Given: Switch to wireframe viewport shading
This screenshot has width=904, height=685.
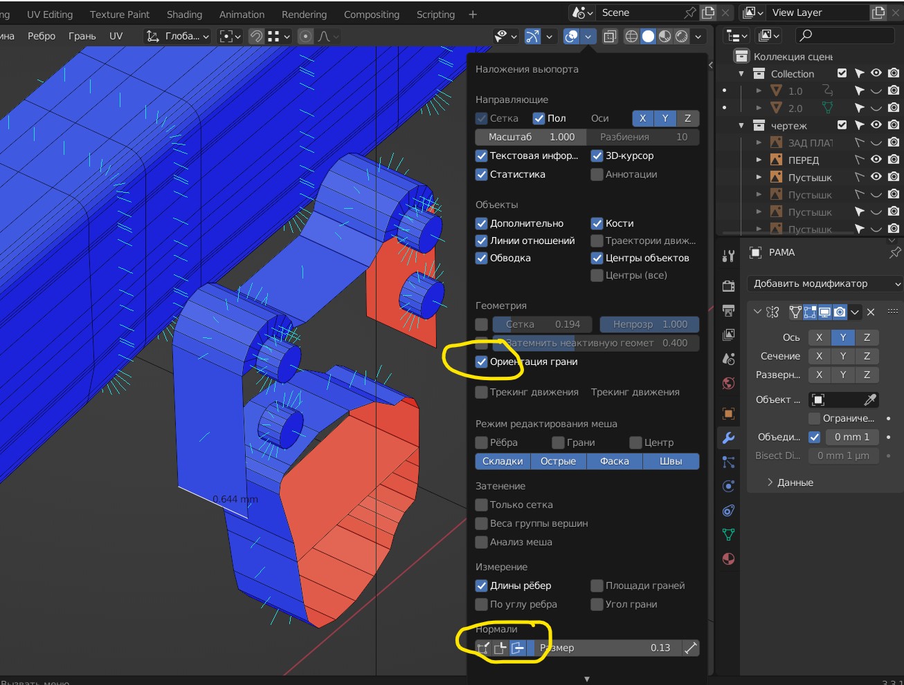Looking at the screenshot, I should click(631, 37).
